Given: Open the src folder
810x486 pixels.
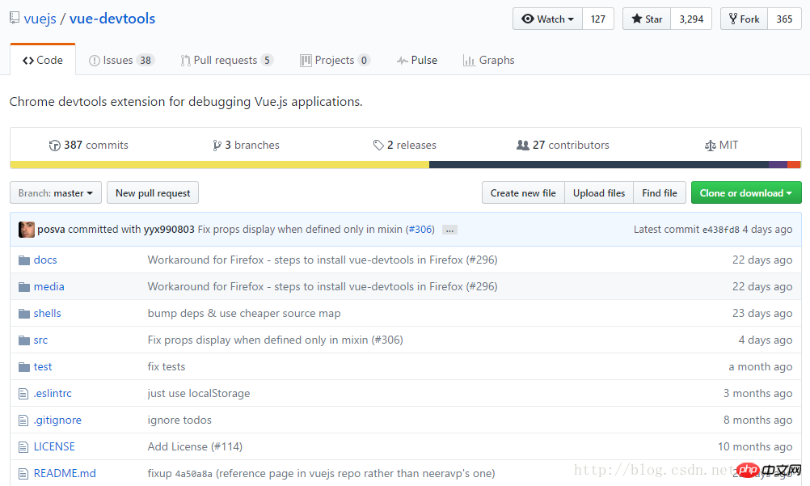Looking at the screenshot, I should (x=40, y=340).
